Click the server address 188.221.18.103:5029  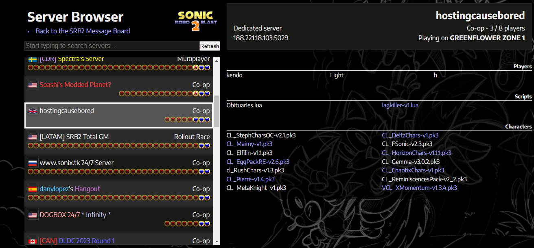coord(261,38)
